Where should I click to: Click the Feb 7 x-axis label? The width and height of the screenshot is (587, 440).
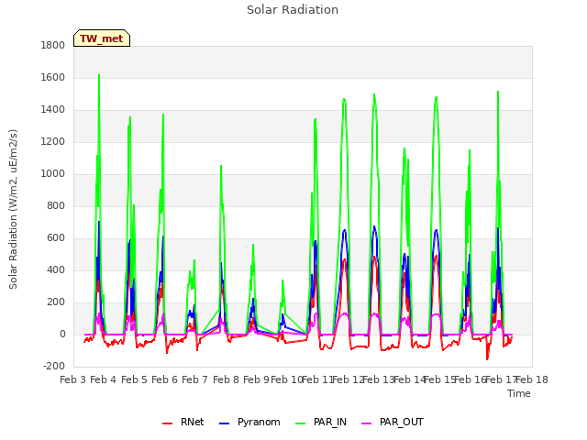(x=195, y=380)
